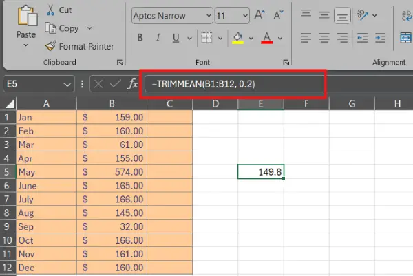Select row 12 header
This screenshot has height=276, width=413.
click(7, 268)
